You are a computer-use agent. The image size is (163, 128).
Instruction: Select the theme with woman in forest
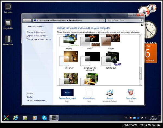(69, 79)
